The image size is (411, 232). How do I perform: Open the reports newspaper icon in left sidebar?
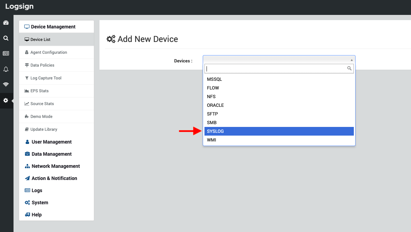click(6, 53)
